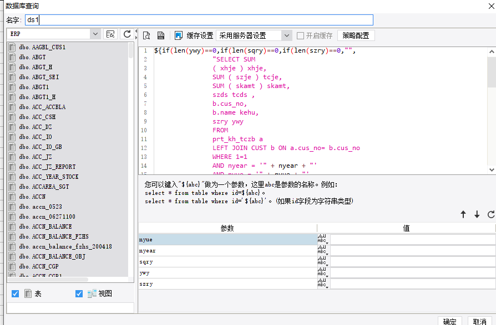Click the 确定 button
The width and height of the screenshot is (496, 325).
(x=450, y=321)
